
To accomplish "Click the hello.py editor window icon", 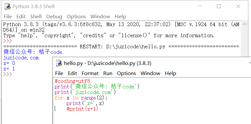I will (x=59, y=63).
